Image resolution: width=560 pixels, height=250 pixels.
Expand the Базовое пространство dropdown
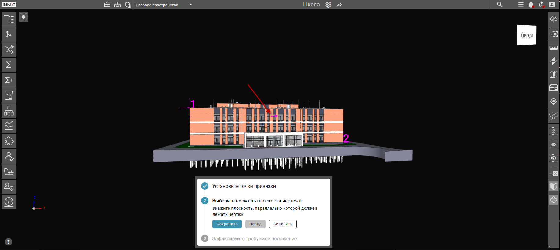(x=190, y=5)
